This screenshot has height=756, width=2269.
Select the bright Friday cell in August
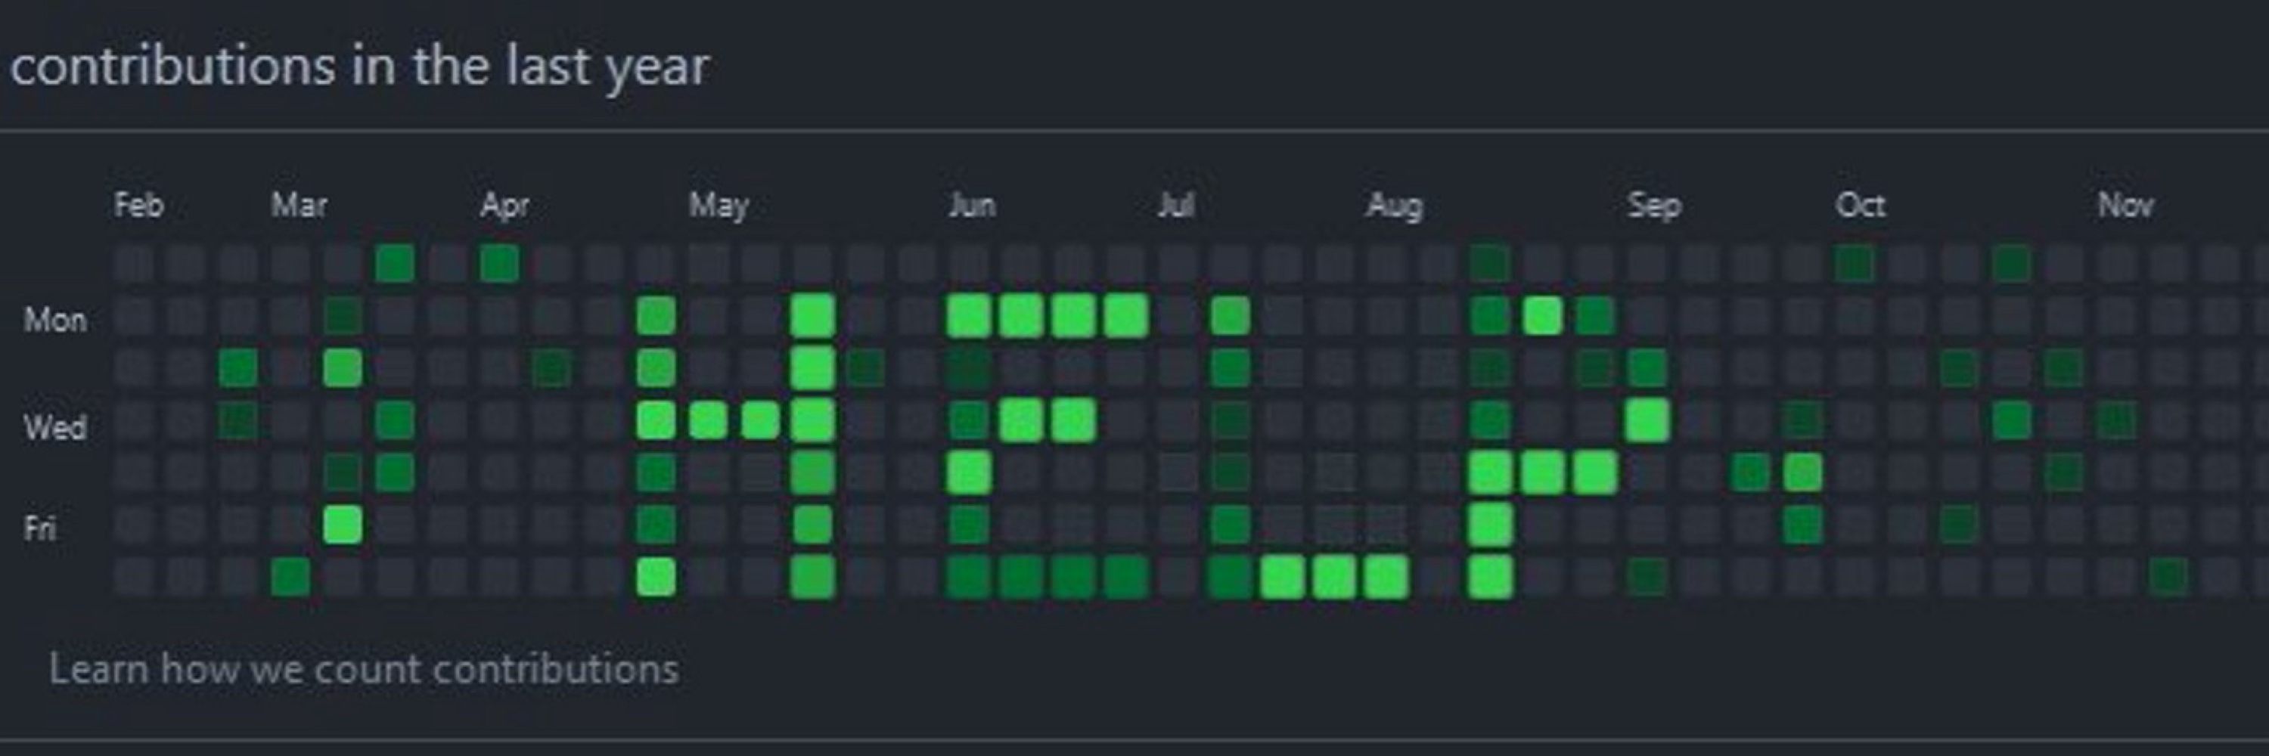[1490, 525]
